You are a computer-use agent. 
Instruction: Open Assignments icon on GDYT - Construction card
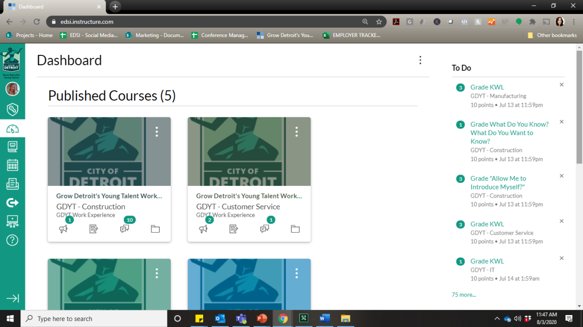coord(94,229)
